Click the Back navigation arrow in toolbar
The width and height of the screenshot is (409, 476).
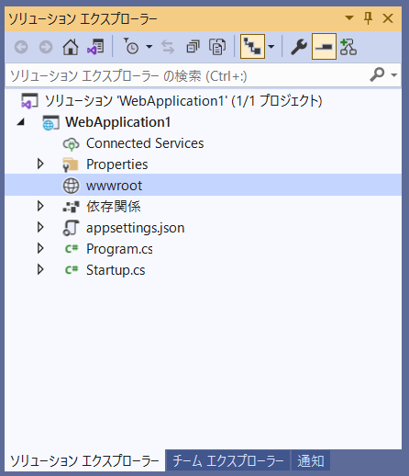pyautogui.click(x=21, y=47)
